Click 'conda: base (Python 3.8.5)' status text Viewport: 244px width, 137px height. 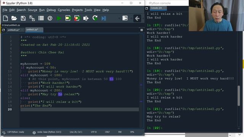[49, 132]
